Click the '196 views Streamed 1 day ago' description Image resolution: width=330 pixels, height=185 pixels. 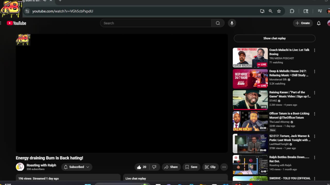[38, 179]
